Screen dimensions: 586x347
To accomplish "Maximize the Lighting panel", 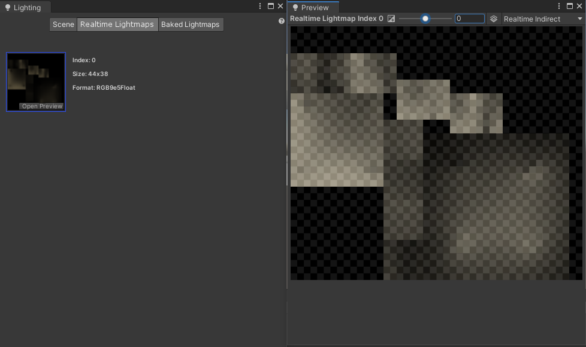I will tap(271, 6).
